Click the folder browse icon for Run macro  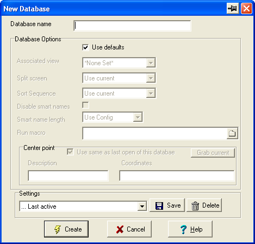pyautogui.click(x=232, y=134)
